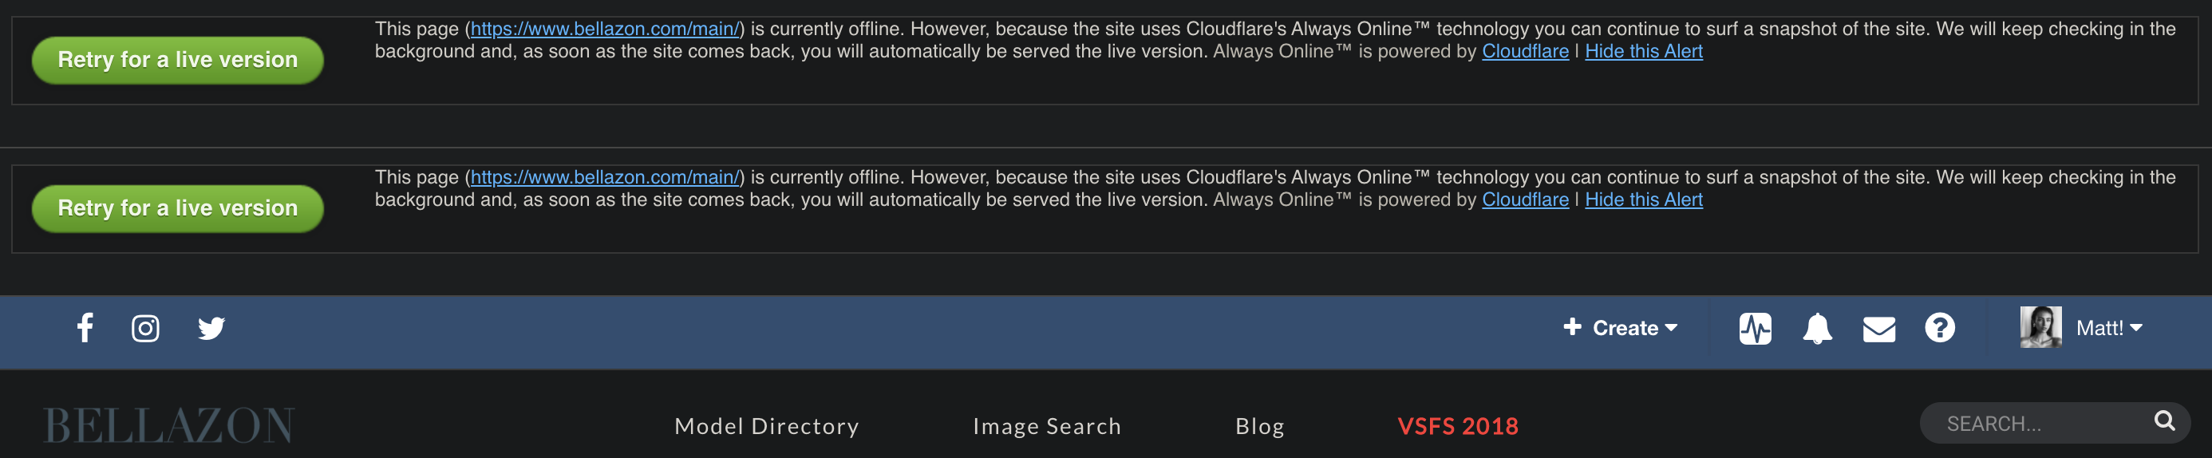Screen dimensions: 2212x458
Task: Select the VSFS 2018 menu item
Action: pyautogui.click(x=1457, y=426)
